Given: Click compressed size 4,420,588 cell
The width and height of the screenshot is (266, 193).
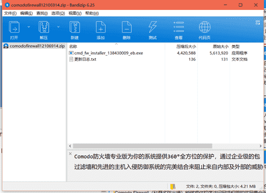Looking at the screenshot, I should coord(186,53).
